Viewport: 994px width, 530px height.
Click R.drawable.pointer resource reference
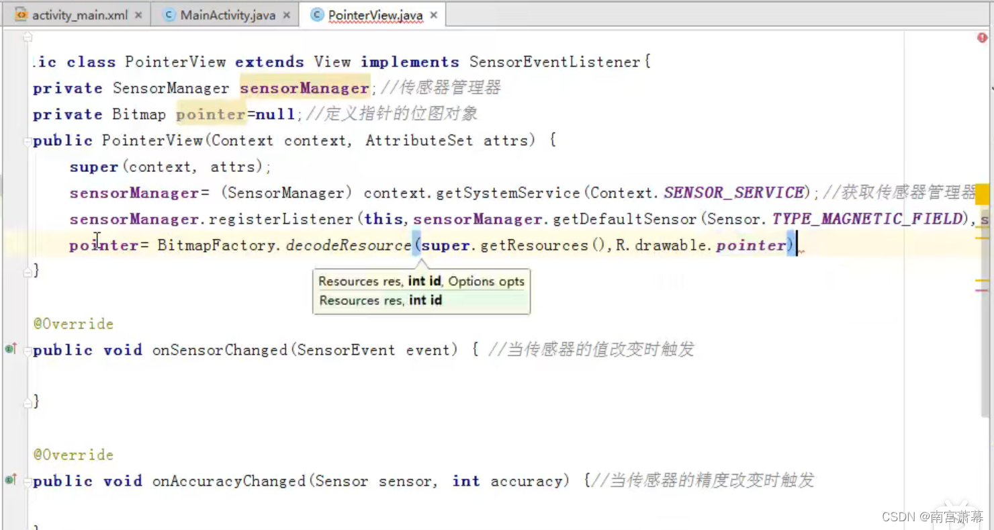(701, 245)
